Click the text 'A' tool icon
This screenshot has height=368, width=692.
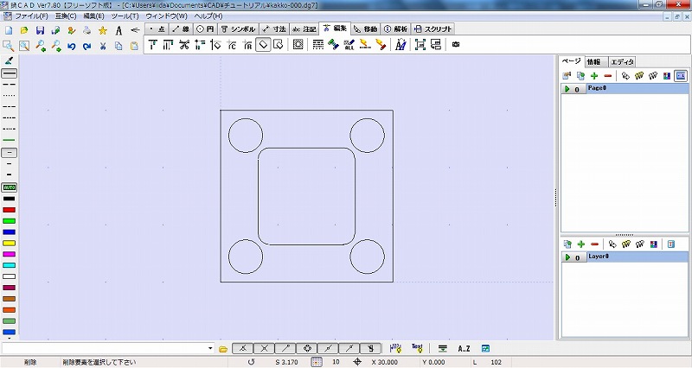119,30
